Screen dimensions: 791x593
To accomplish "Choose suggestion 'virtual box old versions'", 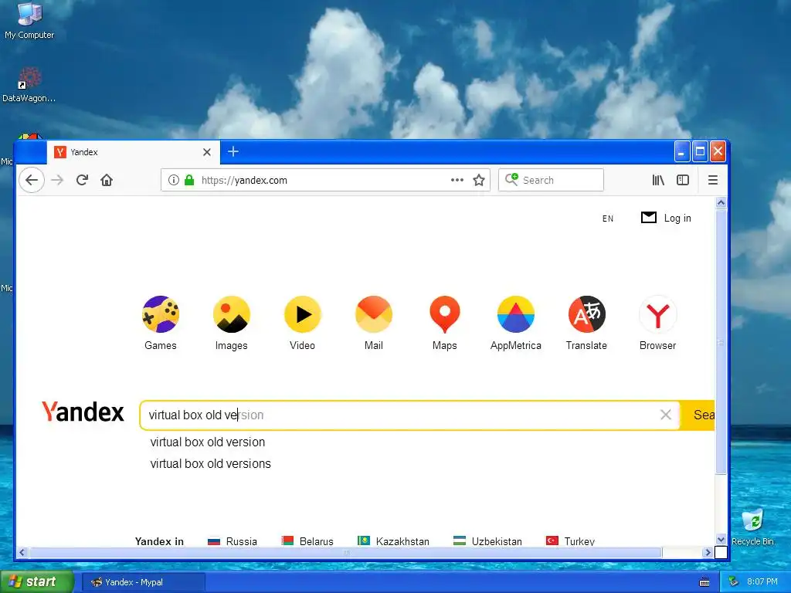I will (x=211, y=464).
